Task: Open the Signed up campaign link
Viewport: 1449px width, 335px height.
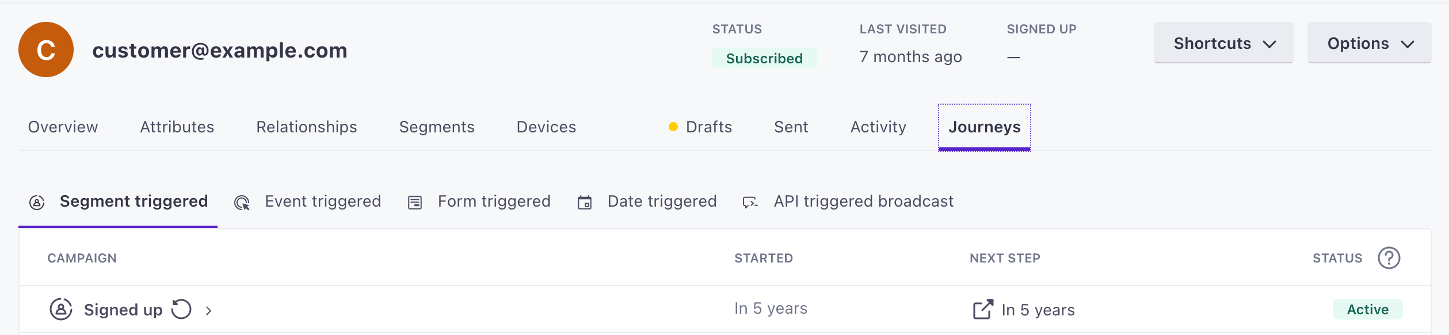Action: point(123,310)
